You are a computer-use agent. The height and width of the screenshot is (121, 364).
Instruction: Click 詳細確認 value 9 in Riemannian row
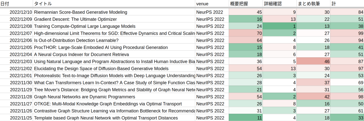point(279,12)
